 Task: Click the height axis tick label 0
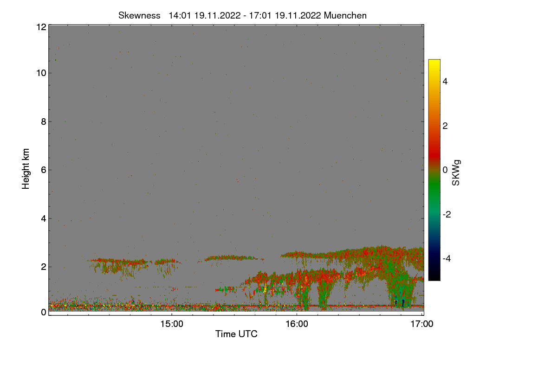[x=44, y=312]
